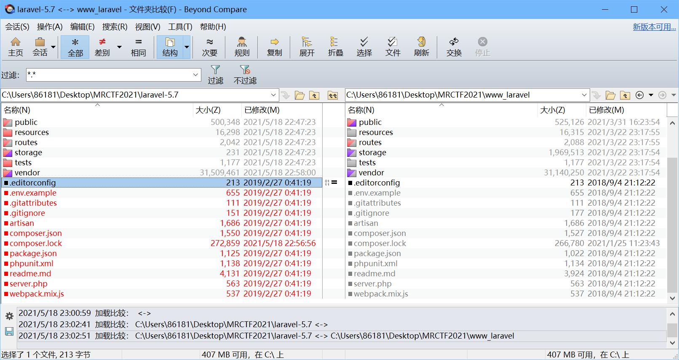Collapse all folders with 折叠
679x360 pixels.
point(335,47)
